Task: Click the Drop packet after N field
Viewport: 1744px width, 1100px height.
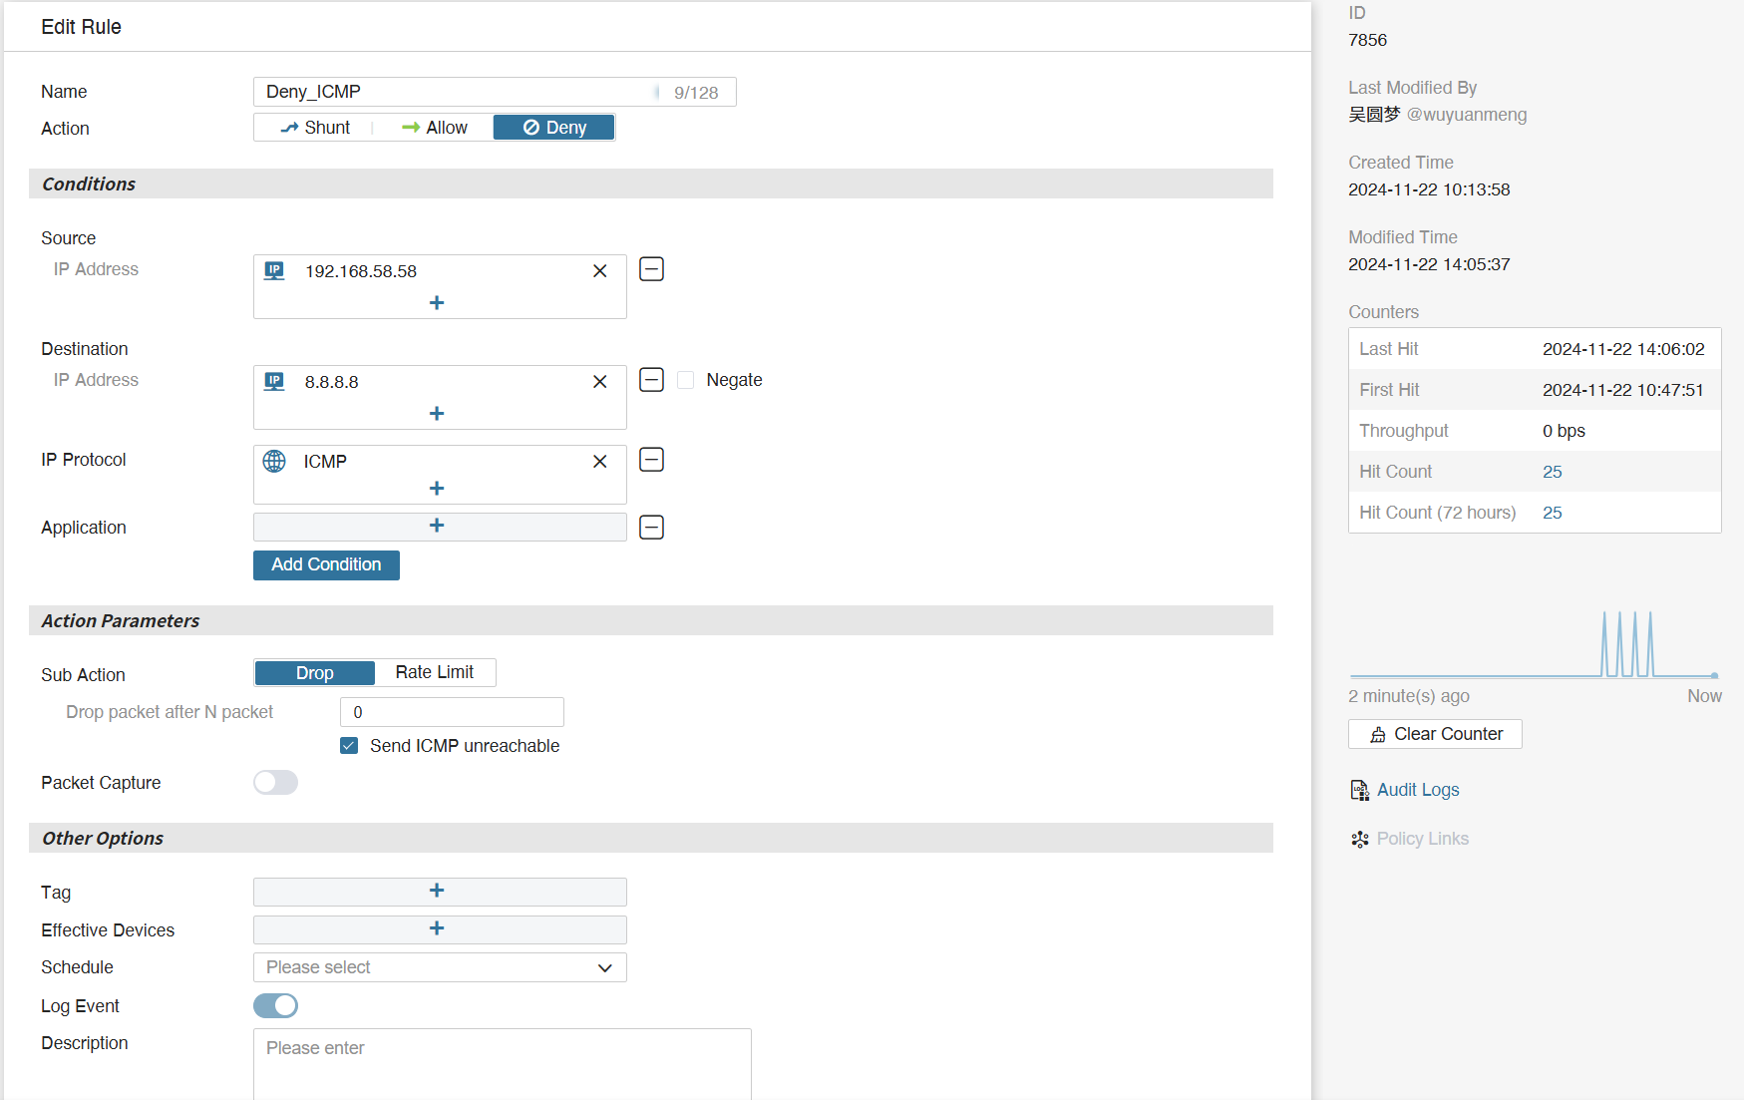Action: tap(452, 712)
